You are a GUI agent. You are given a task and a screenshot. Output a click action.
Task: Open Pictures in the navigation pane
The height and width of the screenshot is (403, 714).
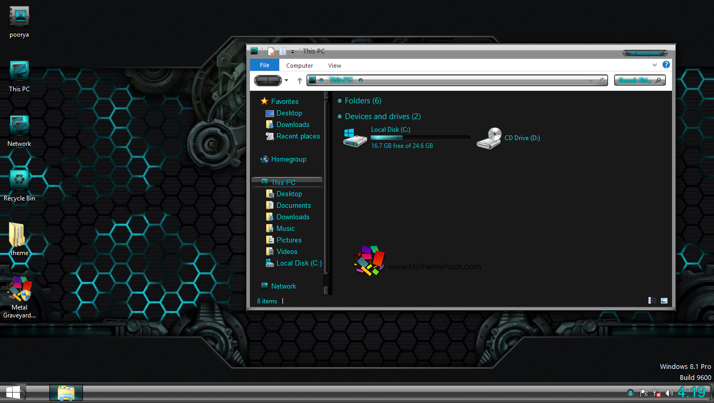[x=289, y=240]
